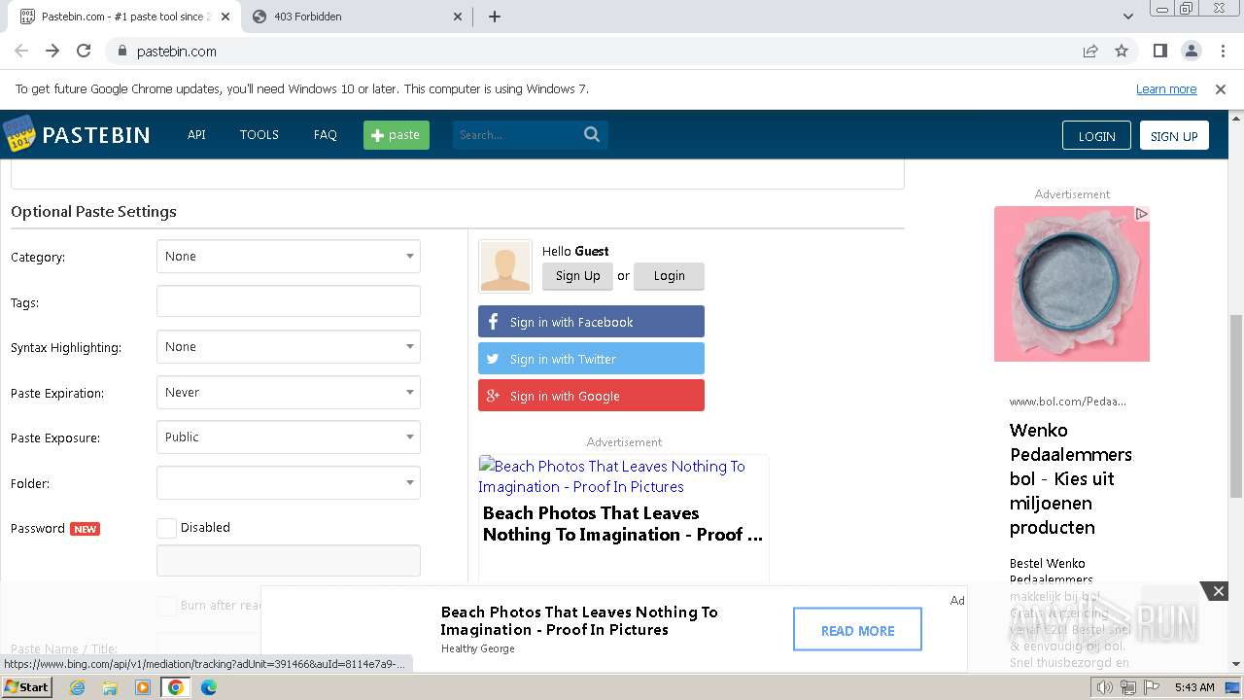Bookmark this page with the star icon

point(1122,51)
